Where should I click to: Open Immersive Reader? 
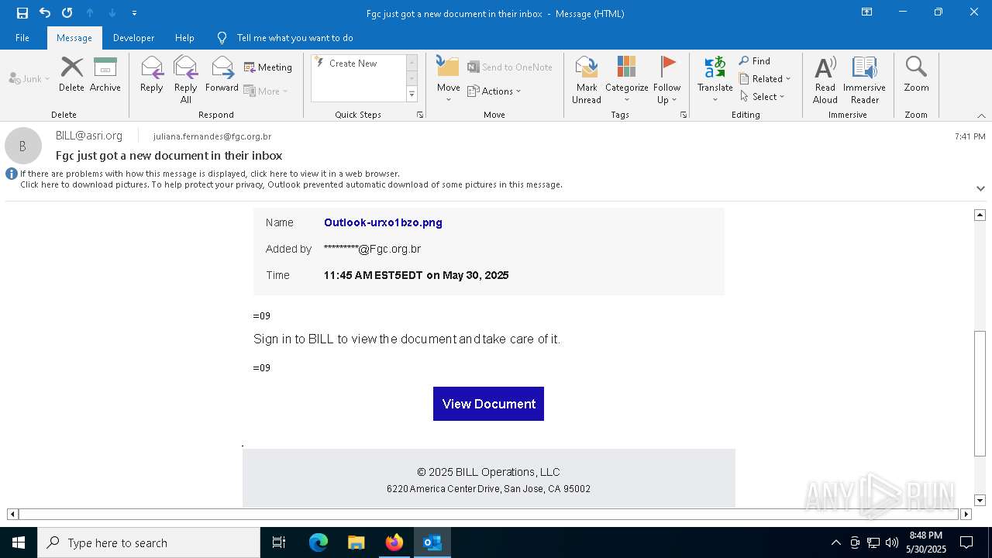(864, 79)
